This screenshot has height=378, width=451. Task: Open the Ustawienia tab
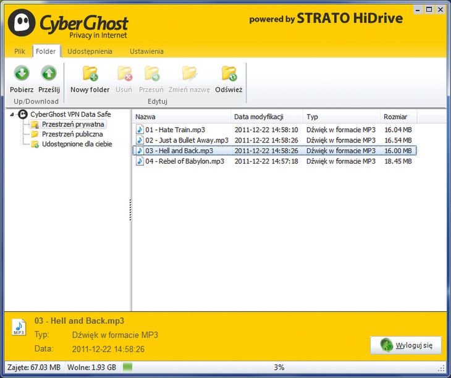(146, 51)
